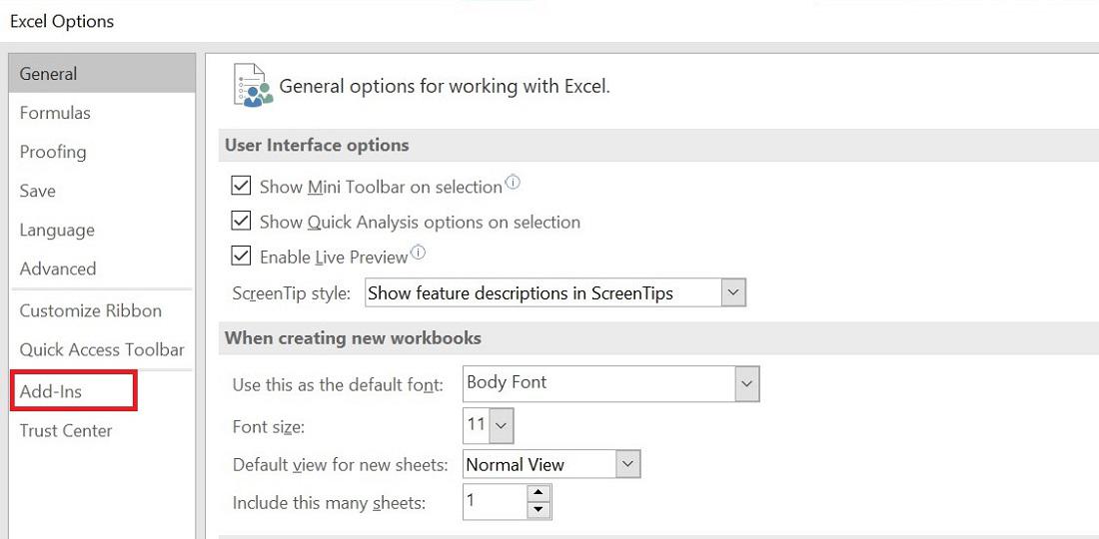Open the Customize Ribbon category
The image size is (1099, 539).
(x=91, y=310)
